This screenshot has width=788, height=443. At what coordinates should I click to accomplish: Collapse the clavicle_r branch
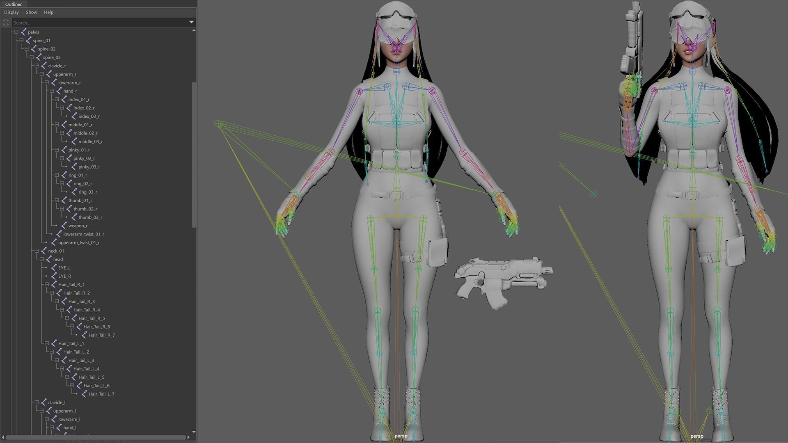[37, 66]
